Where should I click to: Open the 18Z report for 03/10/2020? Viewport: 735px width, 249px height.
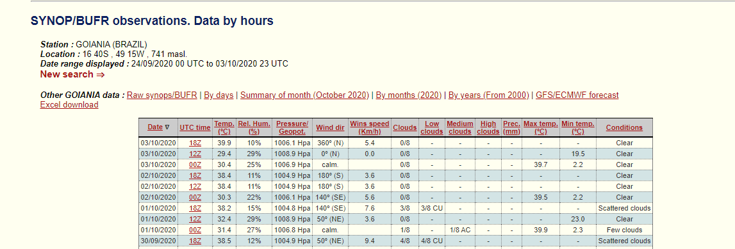coord(195,143)
